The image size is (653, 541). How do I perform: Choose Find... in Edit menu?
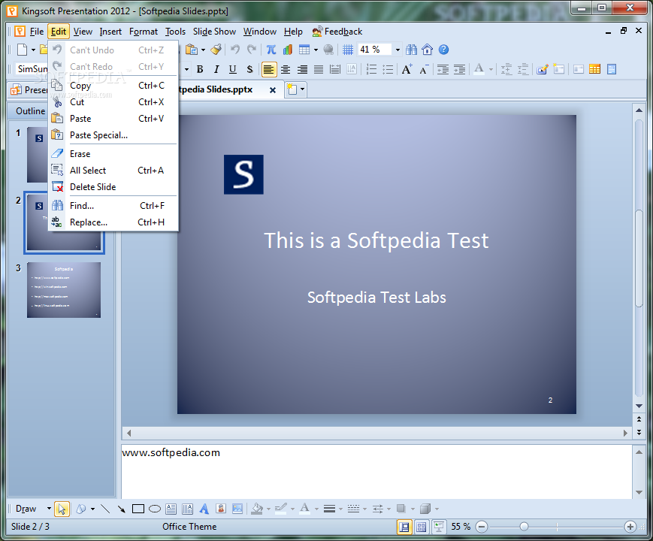tap(113, 206)
